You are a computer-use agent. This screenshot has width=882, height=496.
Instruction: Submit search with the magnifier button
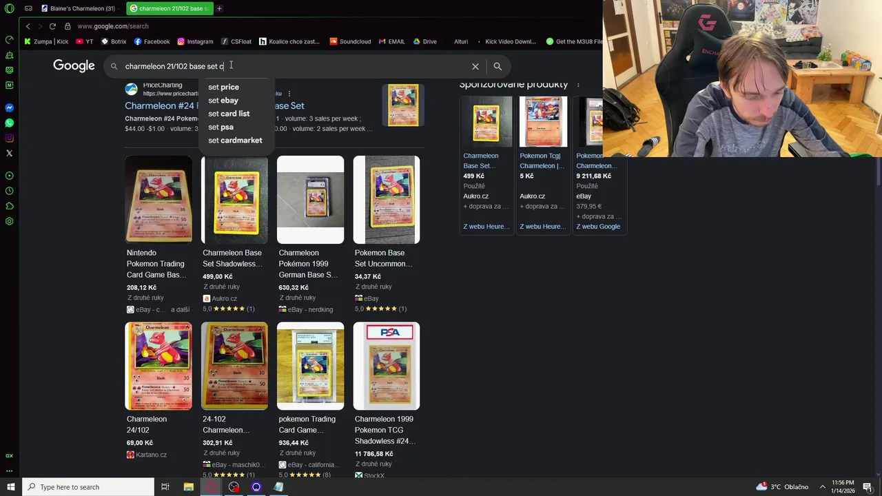[498, 66]
